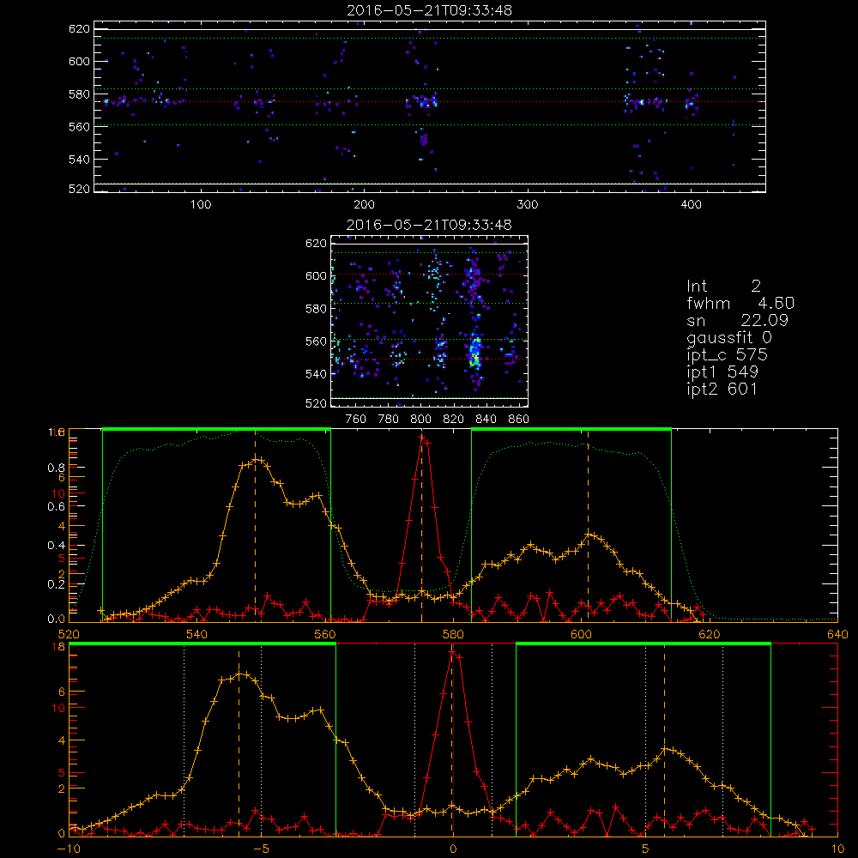Click x-axis tick 780 on middle plot

(389, 420)
